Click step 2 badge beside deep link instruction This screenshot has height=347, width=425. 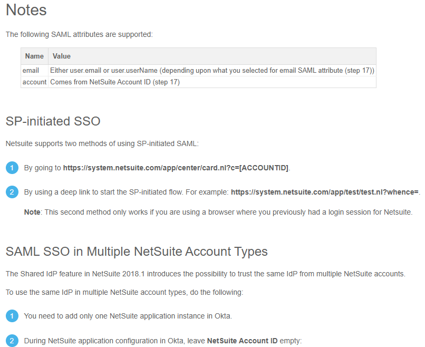12,192
